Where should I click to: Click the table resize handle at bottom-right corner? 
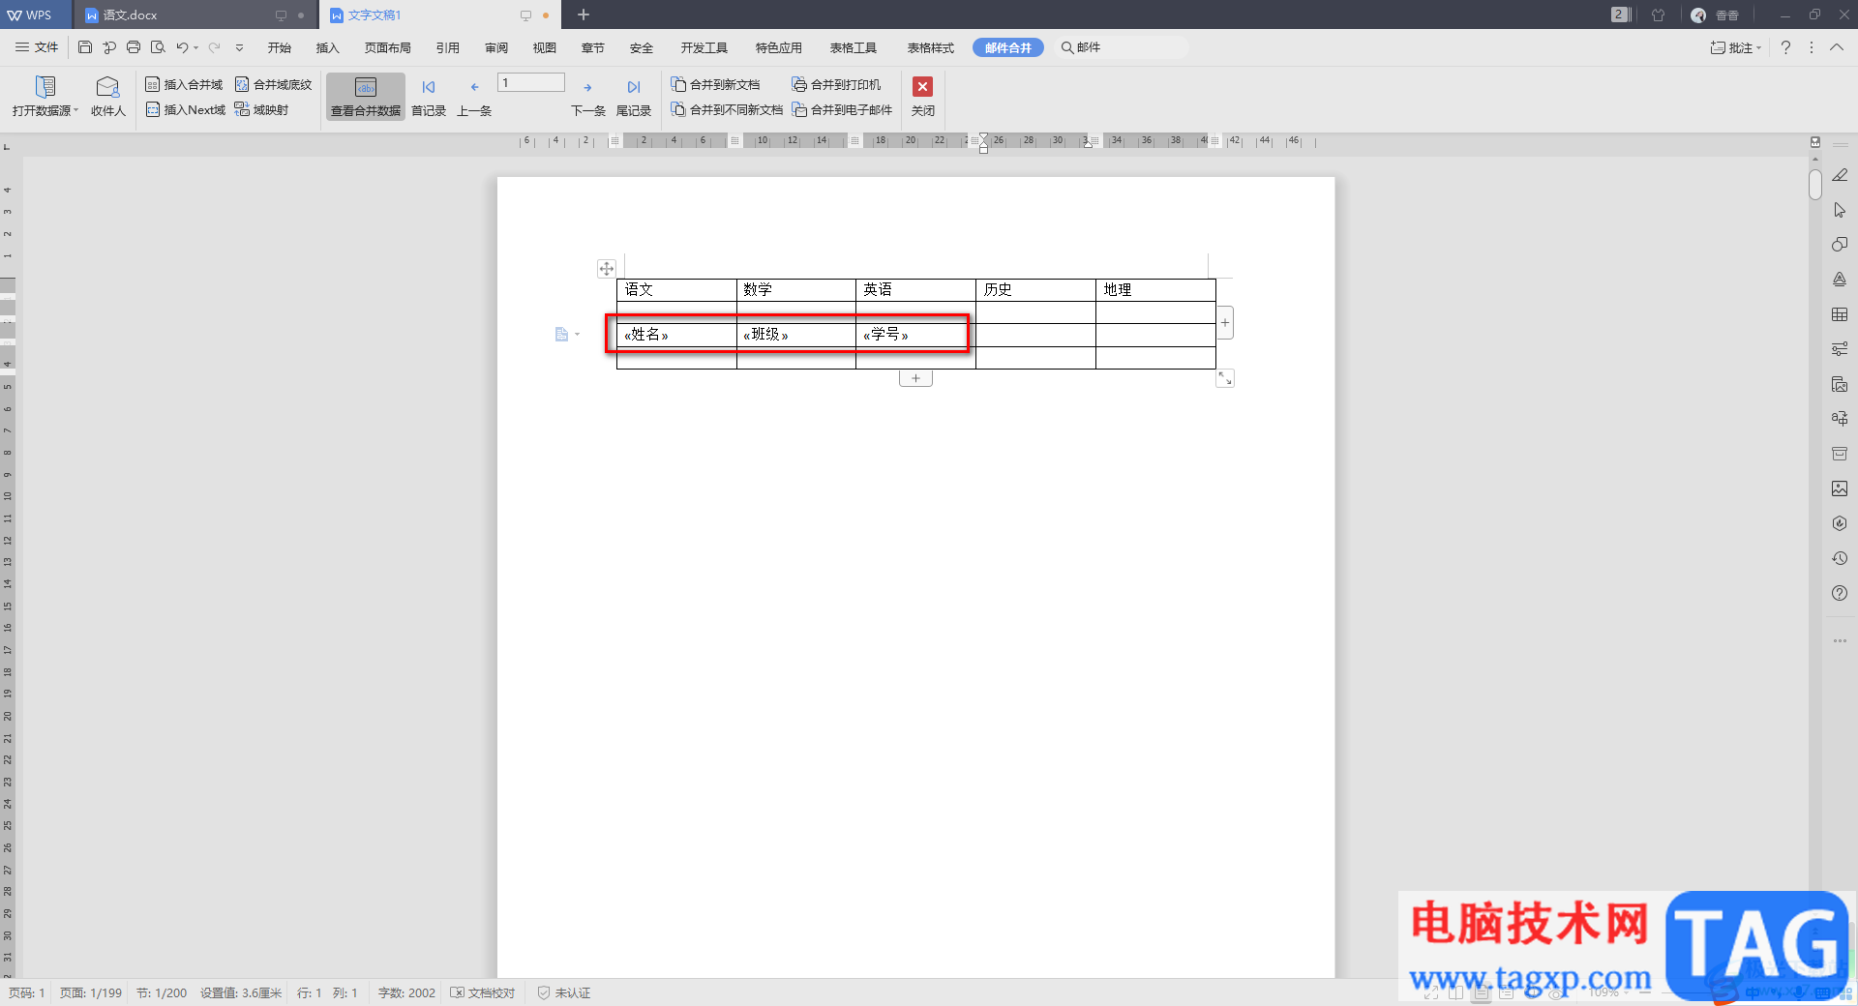1225,378
